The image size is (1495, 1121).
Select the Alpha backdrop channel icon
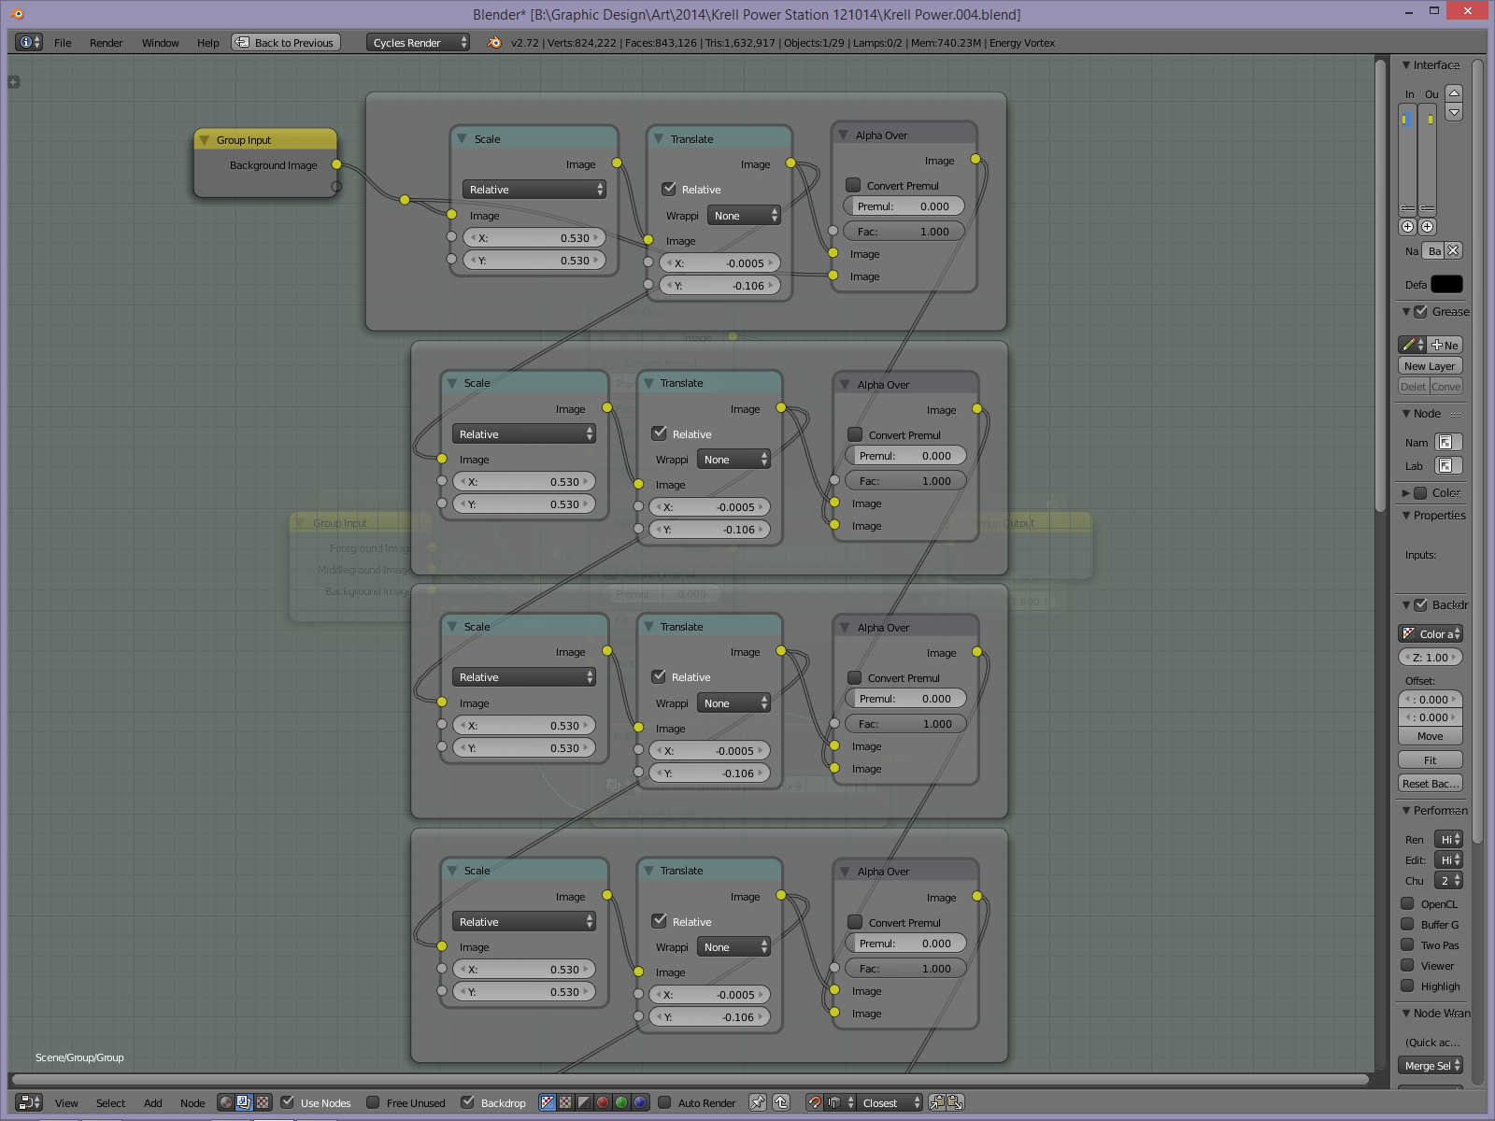584,1102
